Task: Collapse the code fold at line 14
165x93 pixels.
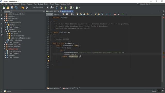Action: [51, 46]
